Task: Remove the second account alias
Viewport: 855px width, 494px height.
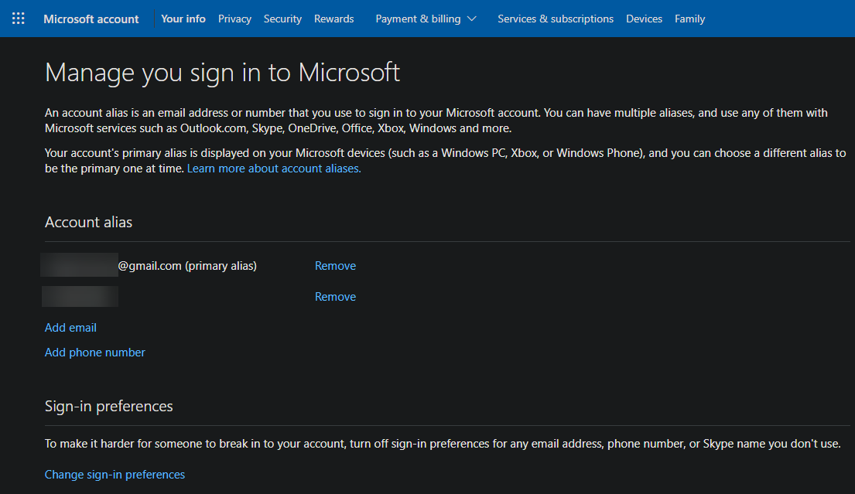Action: point(335,296)
